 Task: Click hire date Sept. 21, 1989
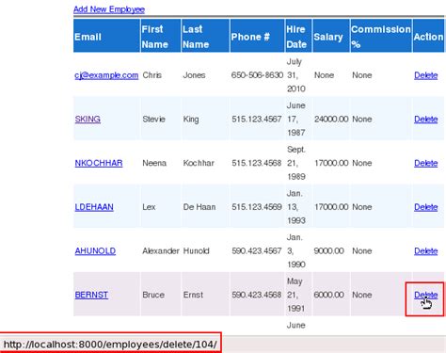click(296, 163)
